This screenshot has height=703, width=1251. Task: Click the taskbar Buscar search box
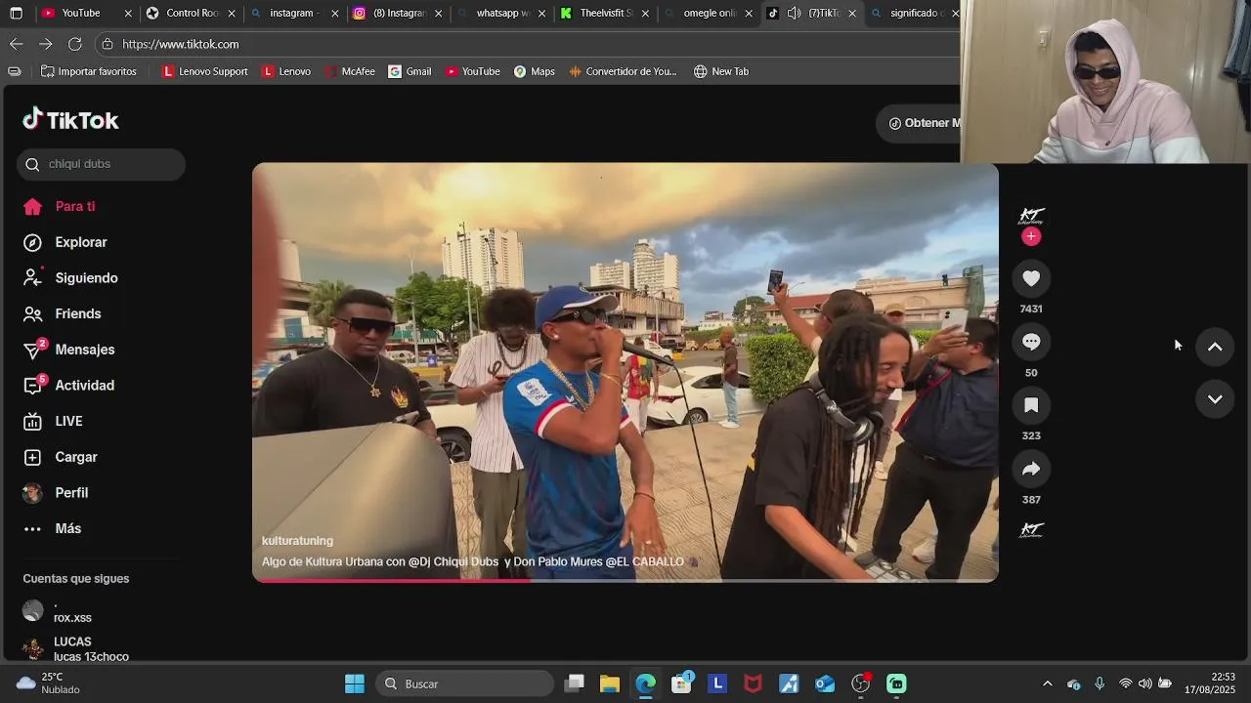point(465,683)
